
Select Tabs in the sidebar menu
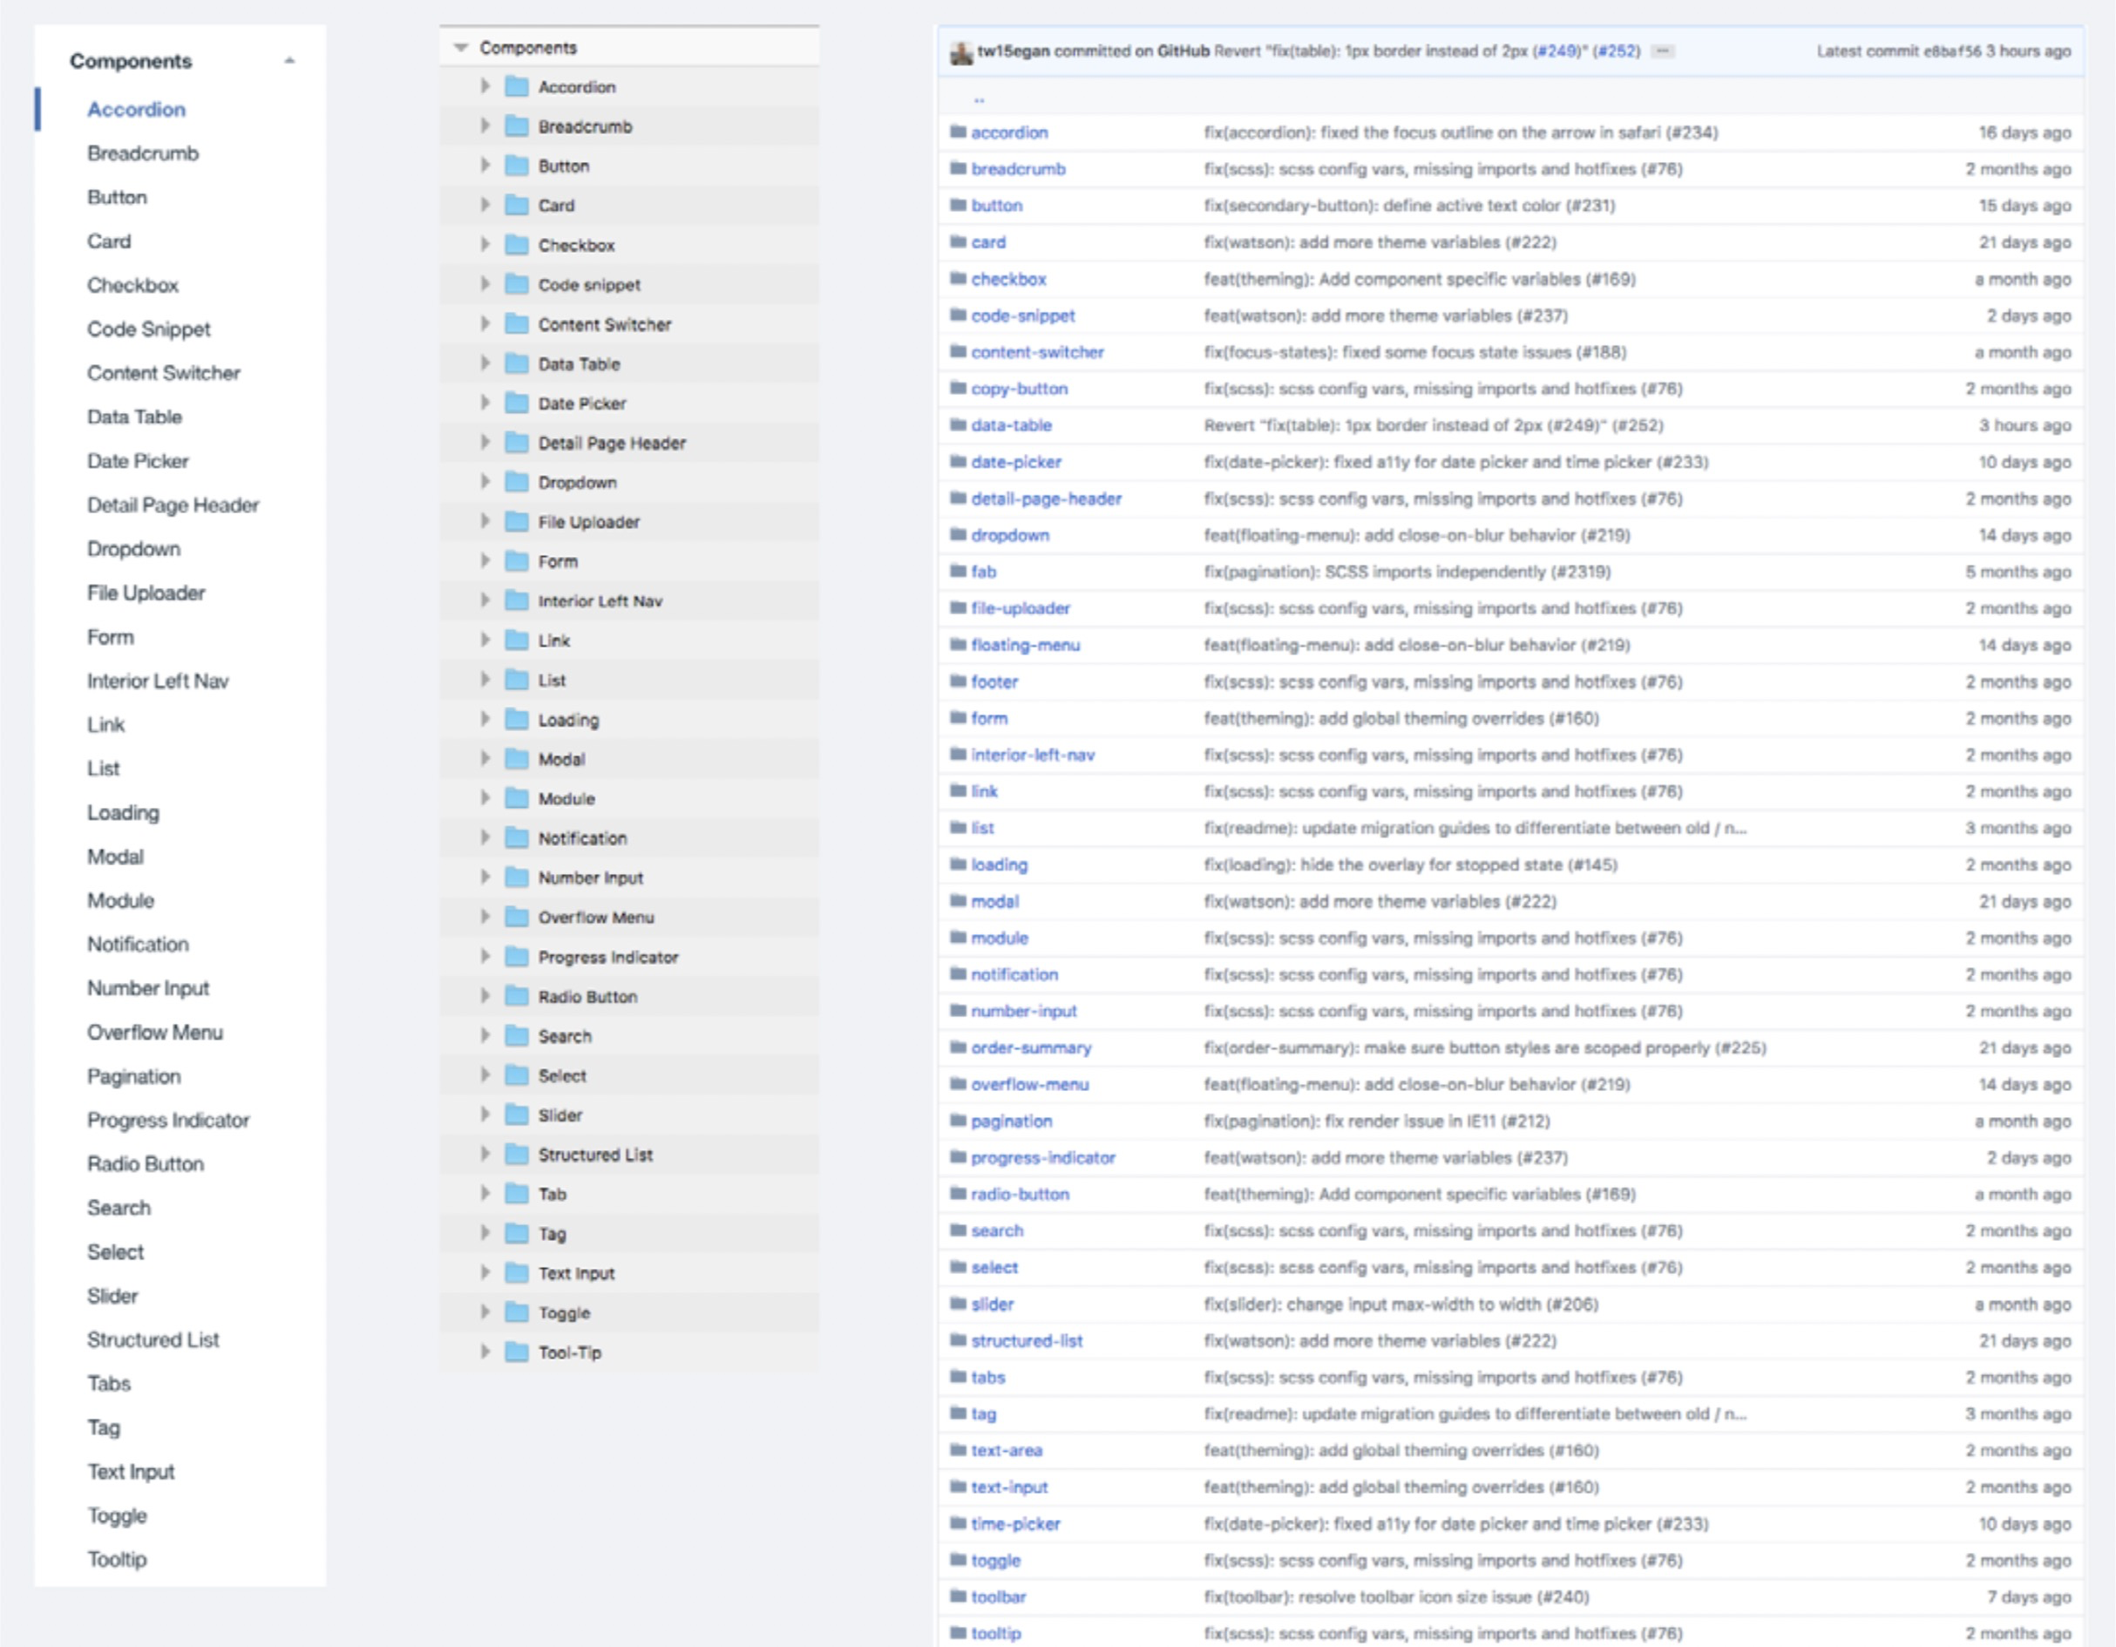pyautogui.click(x=109, y=1384)
